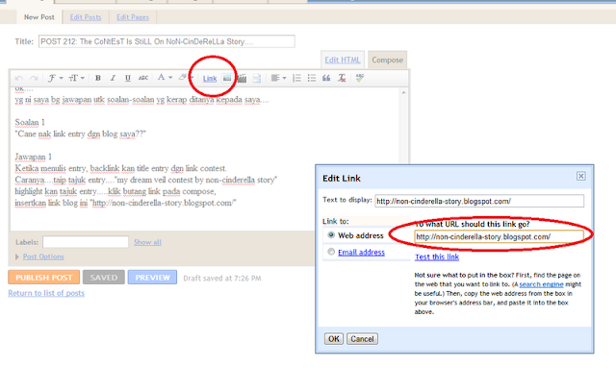
Task: Open the search engine link
Action: pyautogui.click(x=541, y=284)
